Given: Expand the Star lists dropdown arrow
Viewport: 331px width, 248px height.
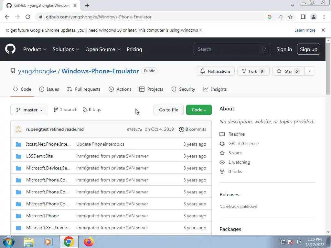Looking at the screenshot, I should pyautogui.click(x=309, y=71).
